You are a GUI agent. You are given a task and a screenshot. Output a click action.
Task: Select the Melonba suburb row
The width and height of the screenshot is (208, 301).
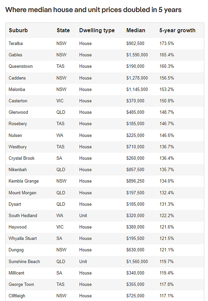105,90
